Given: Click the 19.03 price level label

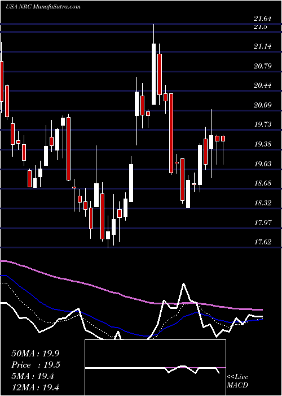Looking at the screenshot, I should click(263, 163).
